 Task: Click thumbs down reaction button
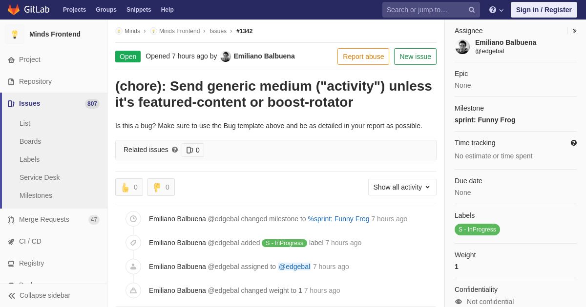(x=161, y=187)
